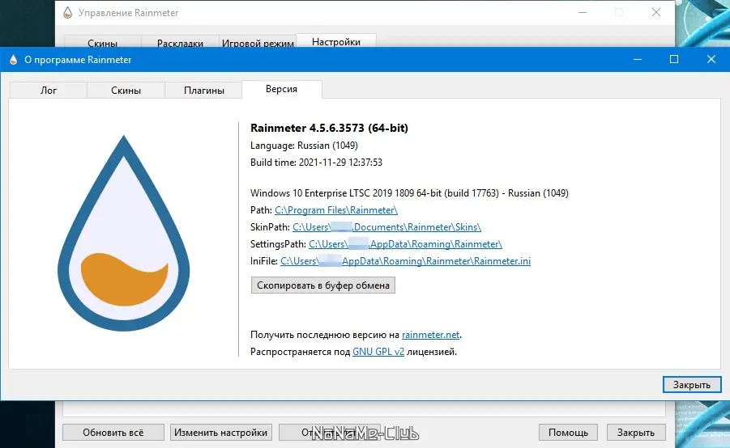Open the C:\Program Files\Rainmeter\ path link
This screenshot has height=448, width=730.
(336, 210)
